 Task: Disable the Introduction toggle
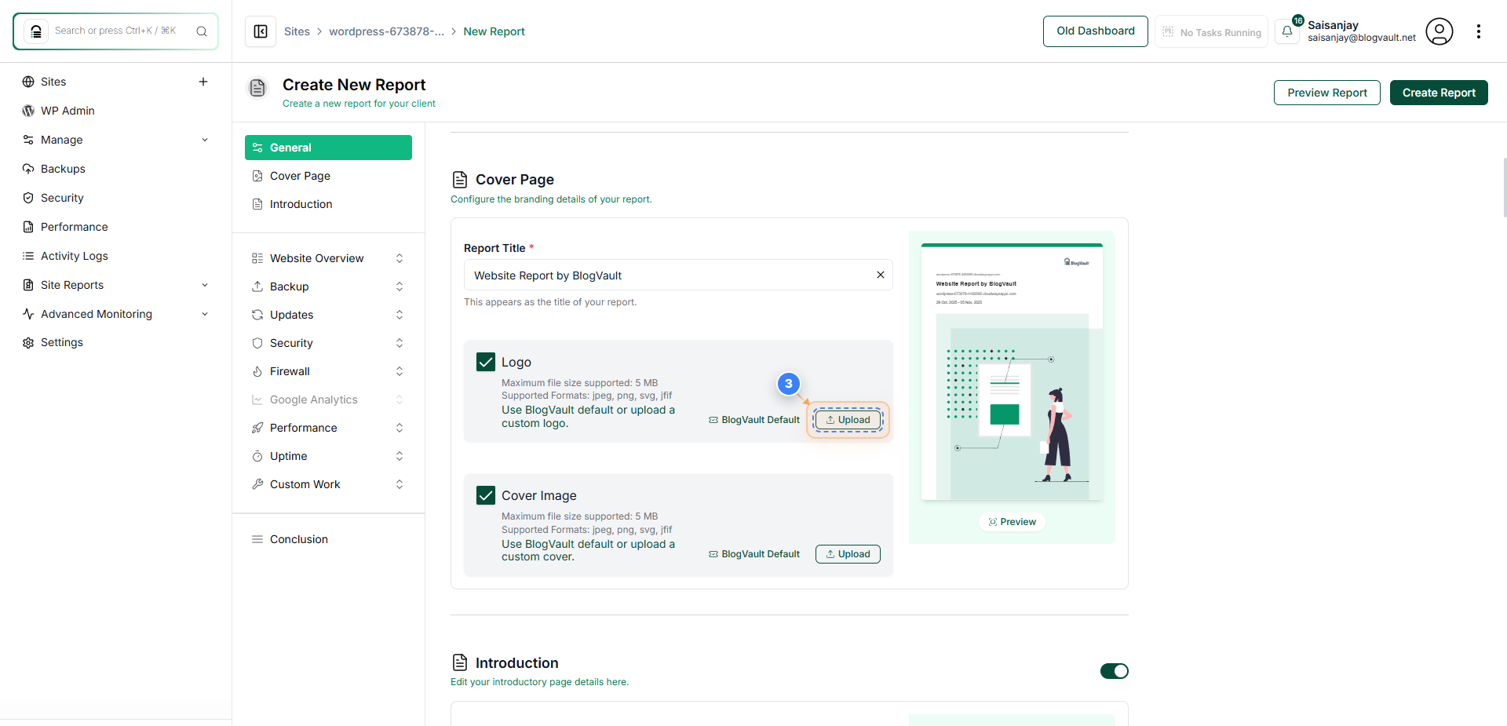pyautogui.click(x=1114, y=671)
